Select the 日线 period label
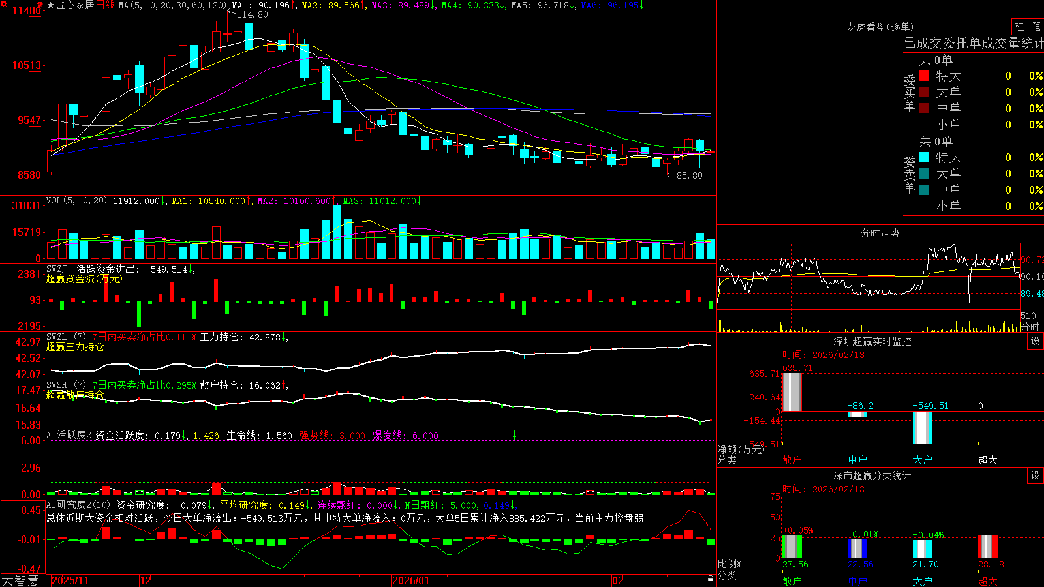The image size is (1044, 587). click(105, 5)
